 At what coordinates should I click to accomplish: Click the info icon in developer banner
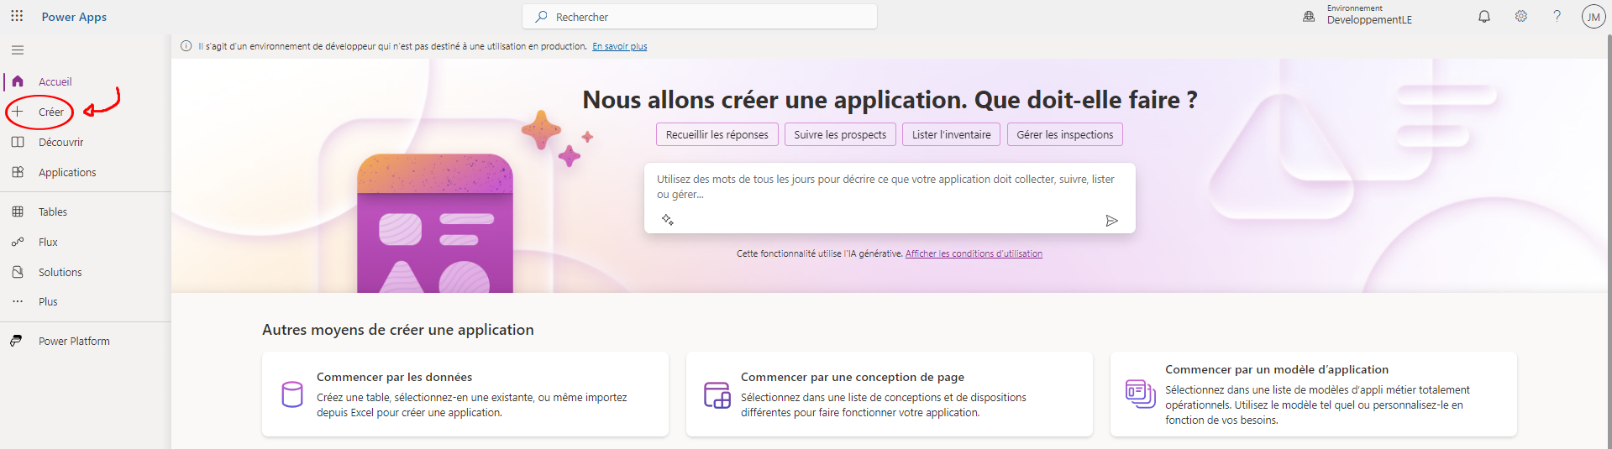coord(186,46)
